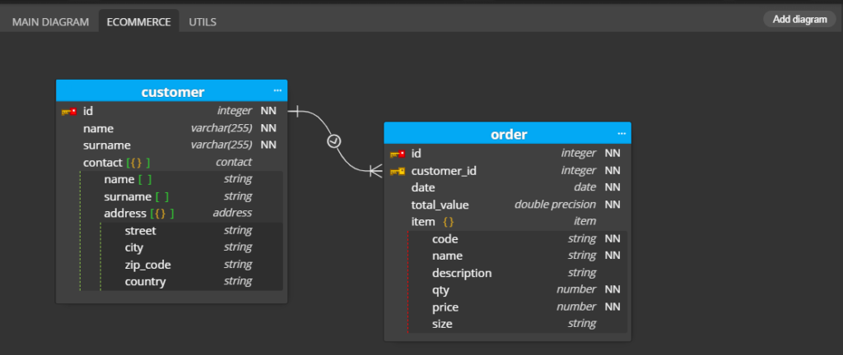This screenshot has height=355, width=843.
Task: Click NN flag of total_value
Action: [x=612, y=205]
